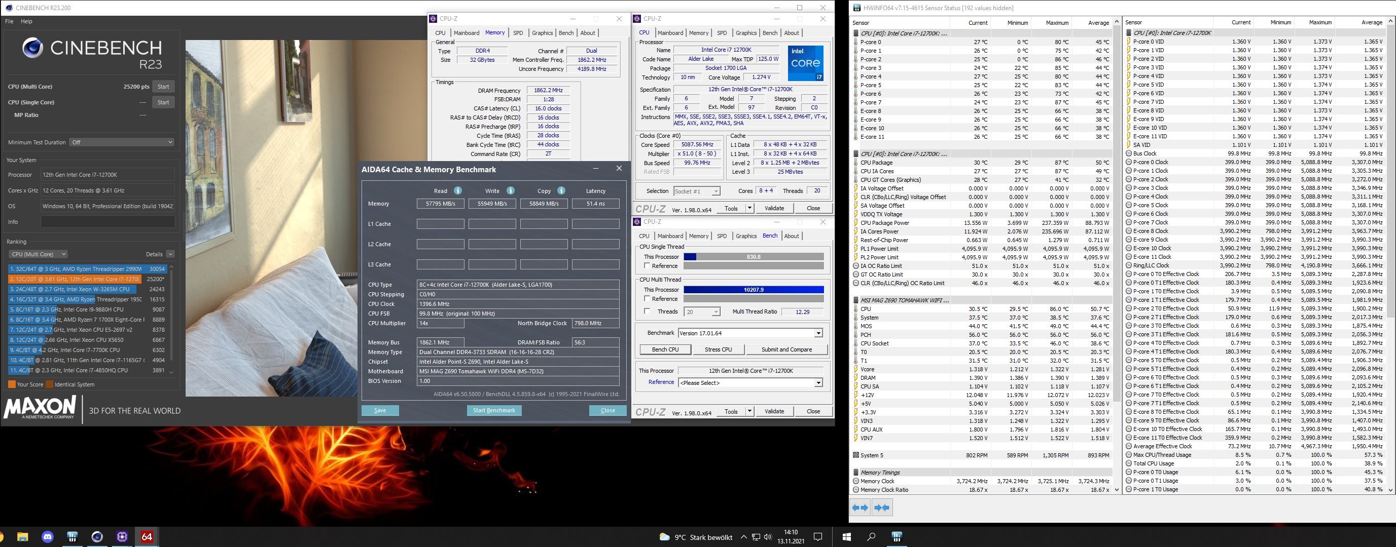Viewport: 1396px width, 547px height.
Task: Tick the Threads checkbox in CPU-Z Bench
Action: (x=647, y=311)
